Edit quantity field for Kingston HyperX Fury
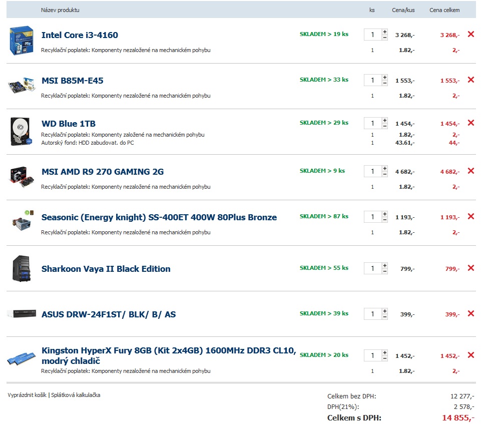This screenshot has height=424, width=483. [x=373, y=356]
